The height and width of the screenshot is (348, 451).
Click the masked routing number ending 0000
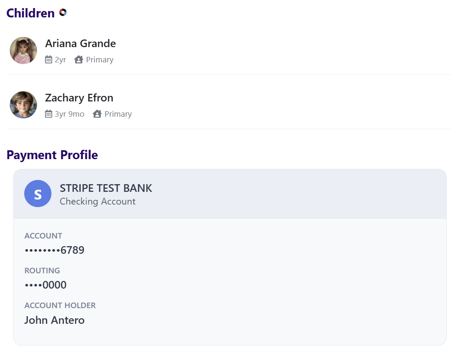(x=46, y=285)
